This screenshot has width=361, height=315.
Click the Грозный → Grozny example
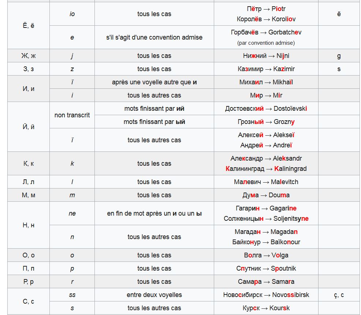click(x=266, y=121)
